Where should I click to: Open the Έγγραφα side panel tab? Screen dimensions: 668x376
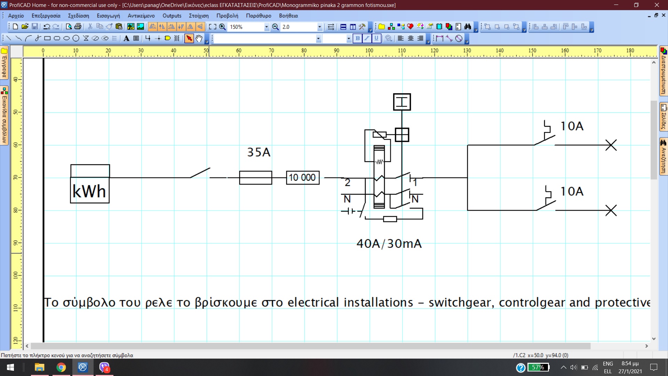click(4, 63)
